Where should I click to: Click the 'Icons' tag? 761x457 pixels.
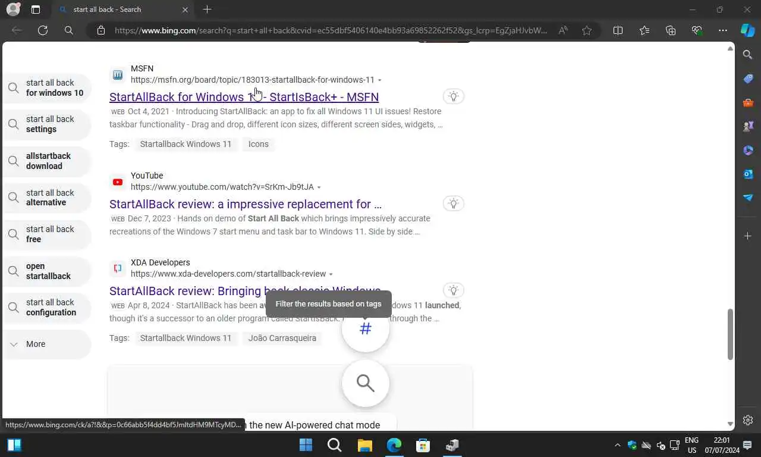(259, 144)
